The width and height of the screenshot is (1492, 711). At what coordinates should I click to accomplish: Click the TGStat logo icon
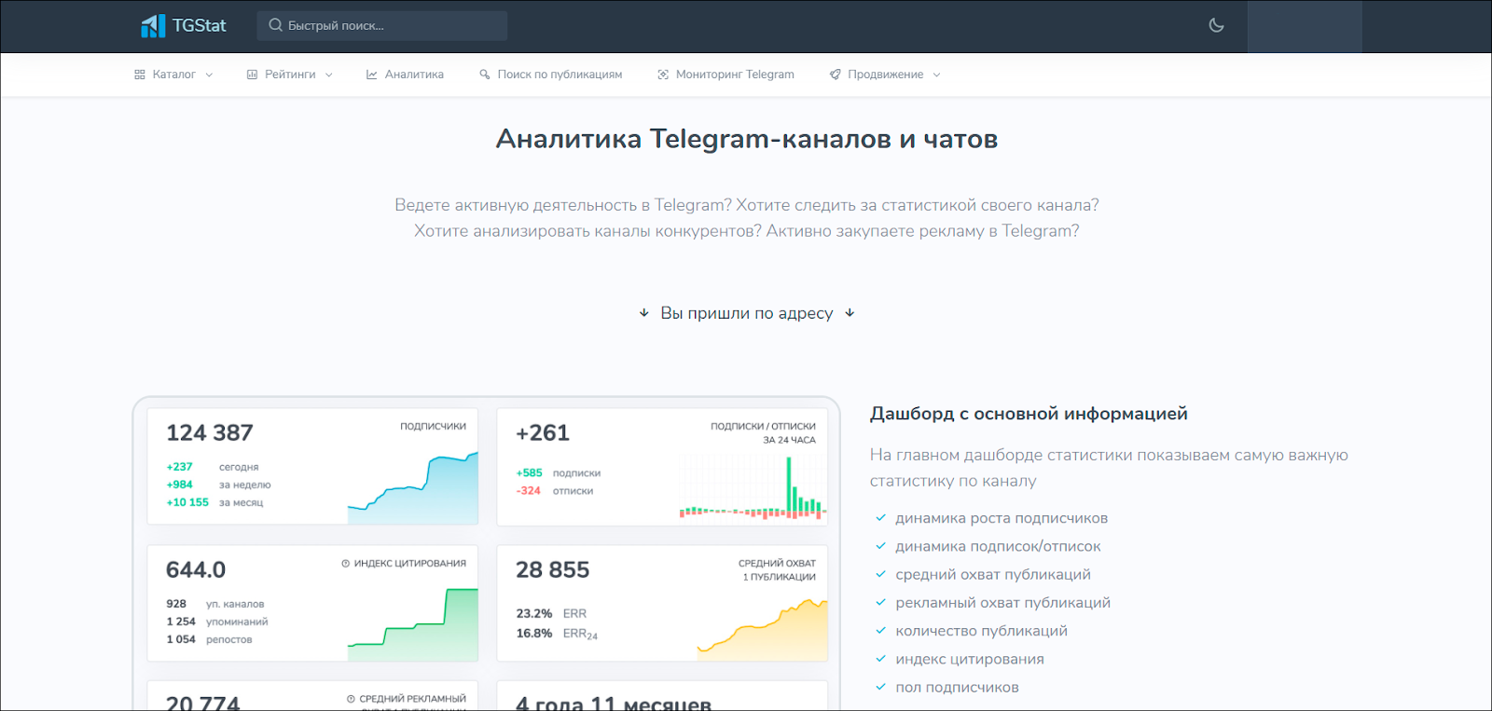coord(153,26)
